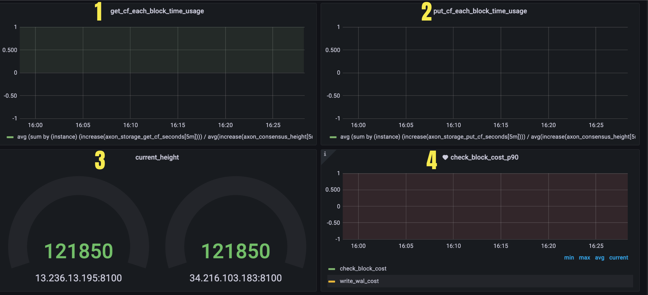
Task: Open get_cf_each_block_time_usage panel title menu
Action: pos(157,11)
